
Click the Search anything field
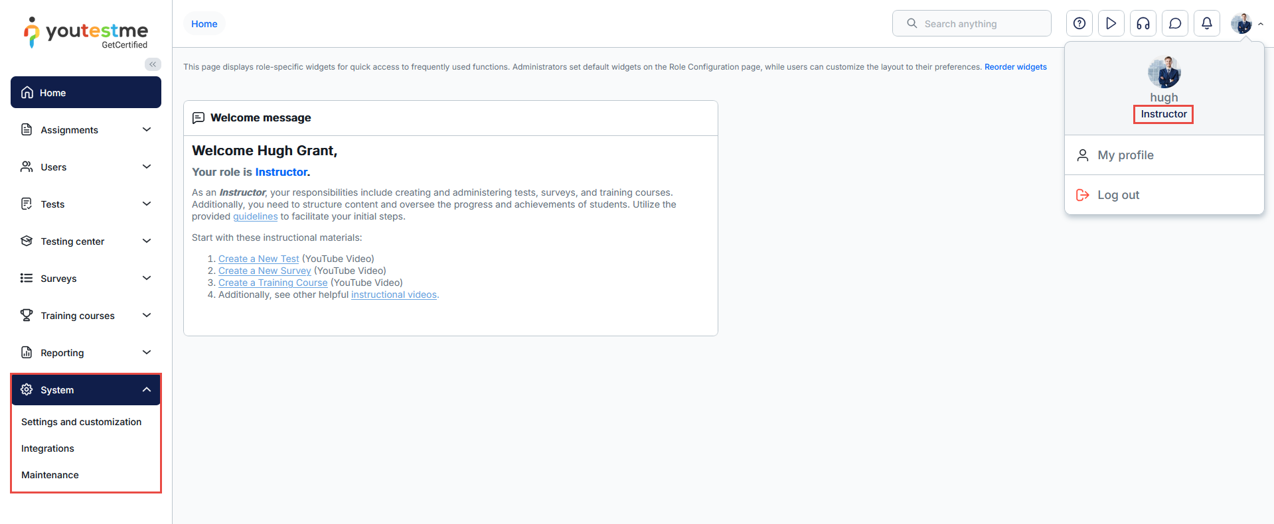point(971,24)
